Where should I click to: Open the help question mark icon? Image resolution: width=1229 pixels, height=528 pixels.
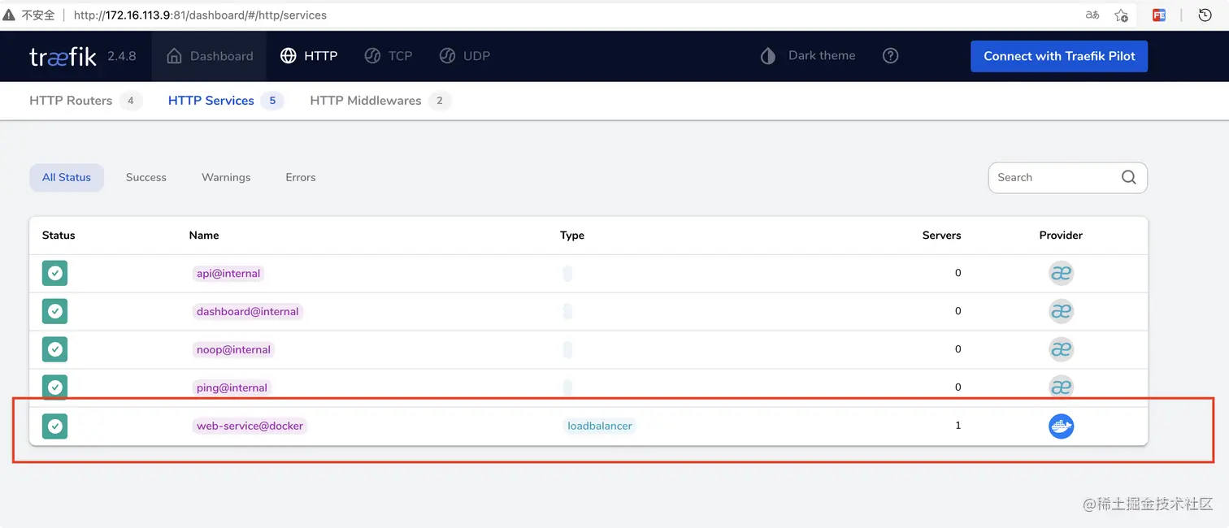pyautogui.click(x=891, y=56)
